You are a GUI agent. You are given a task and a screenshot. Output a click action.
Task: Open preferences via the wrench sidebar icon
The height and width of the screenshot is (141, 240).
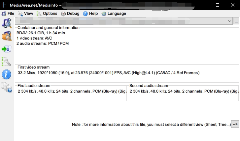(7, 62)
